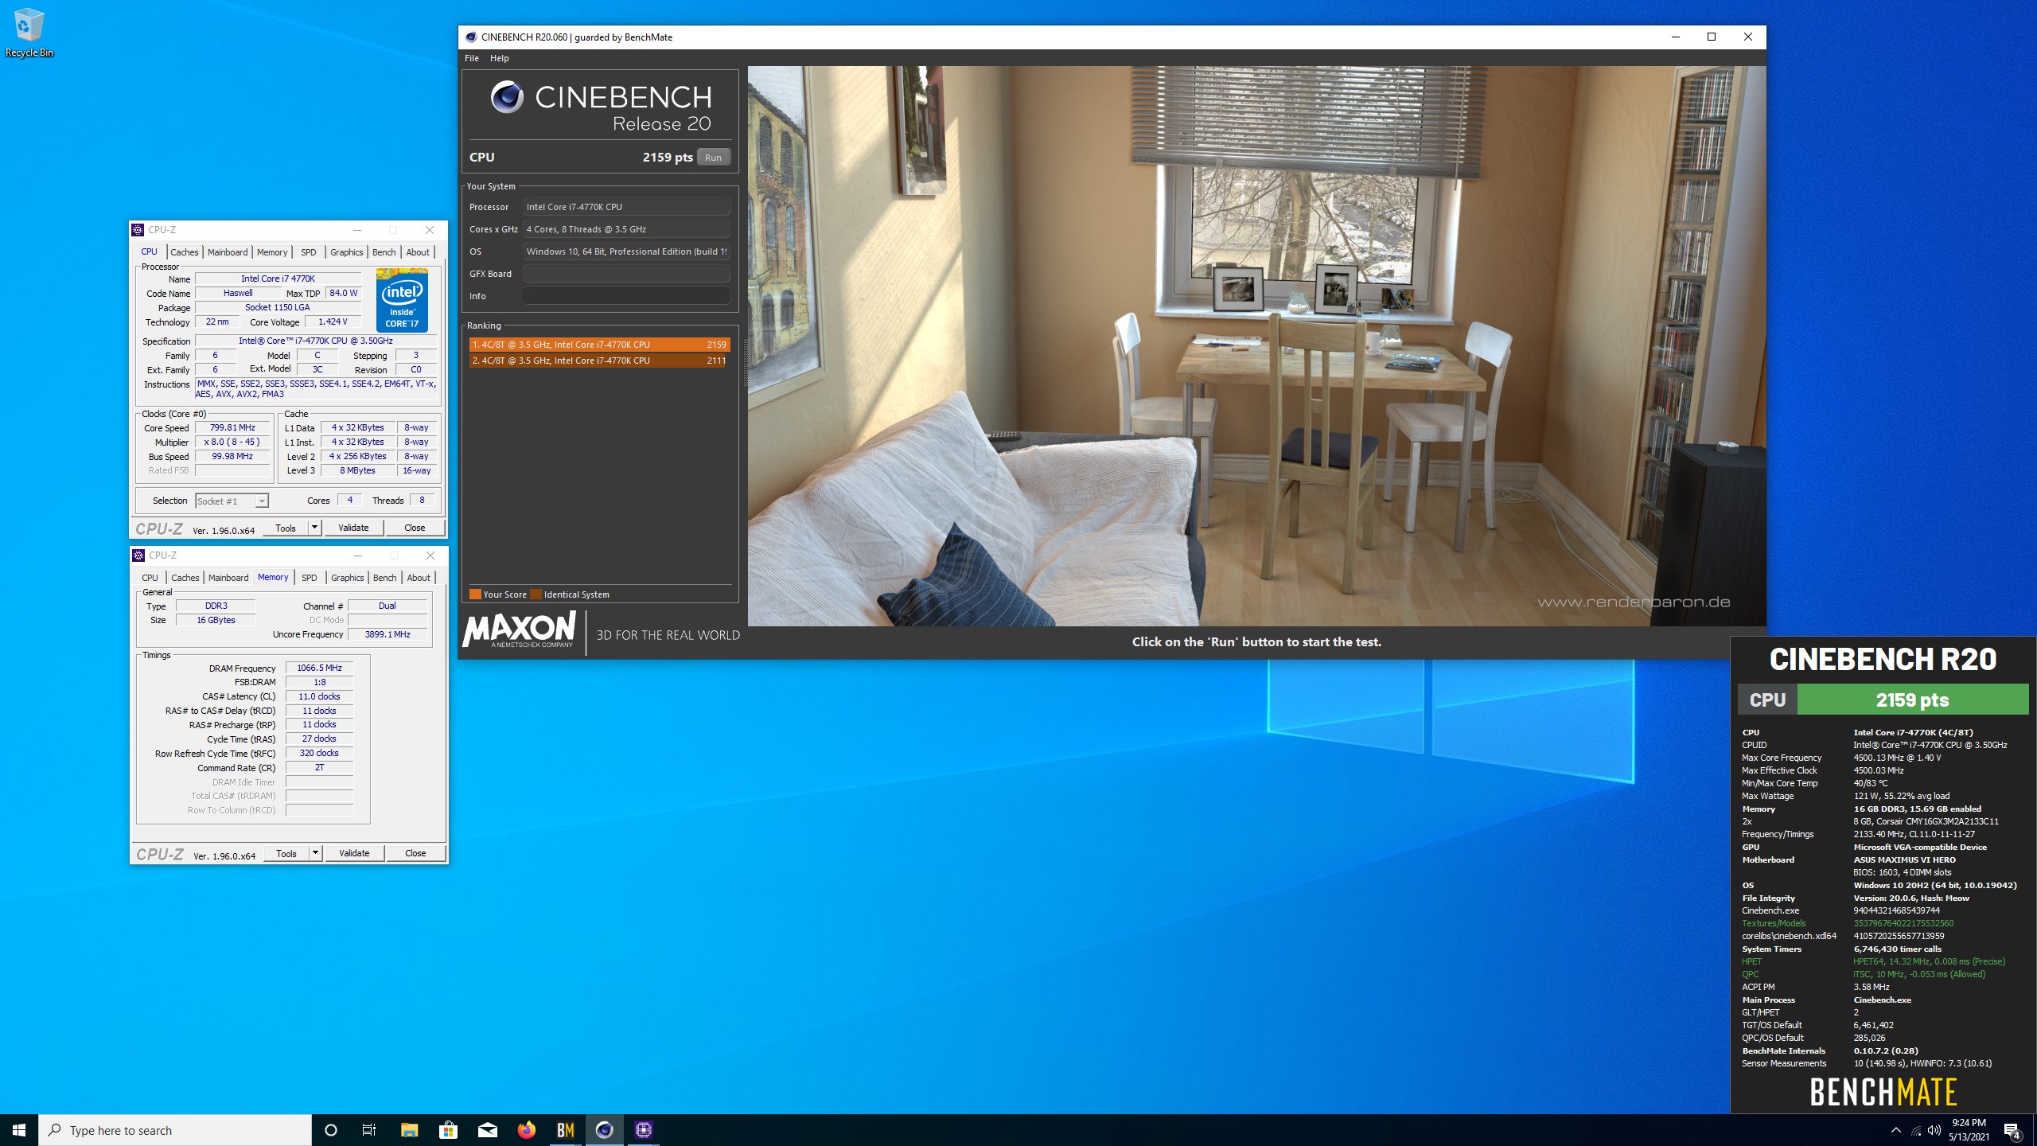Switch to Cinebench taskbar icon

tap(604, 1130)
